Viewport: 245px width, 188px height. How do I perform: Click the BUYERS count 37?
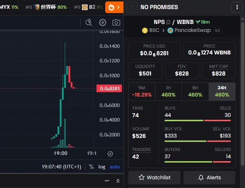point(167,156)
